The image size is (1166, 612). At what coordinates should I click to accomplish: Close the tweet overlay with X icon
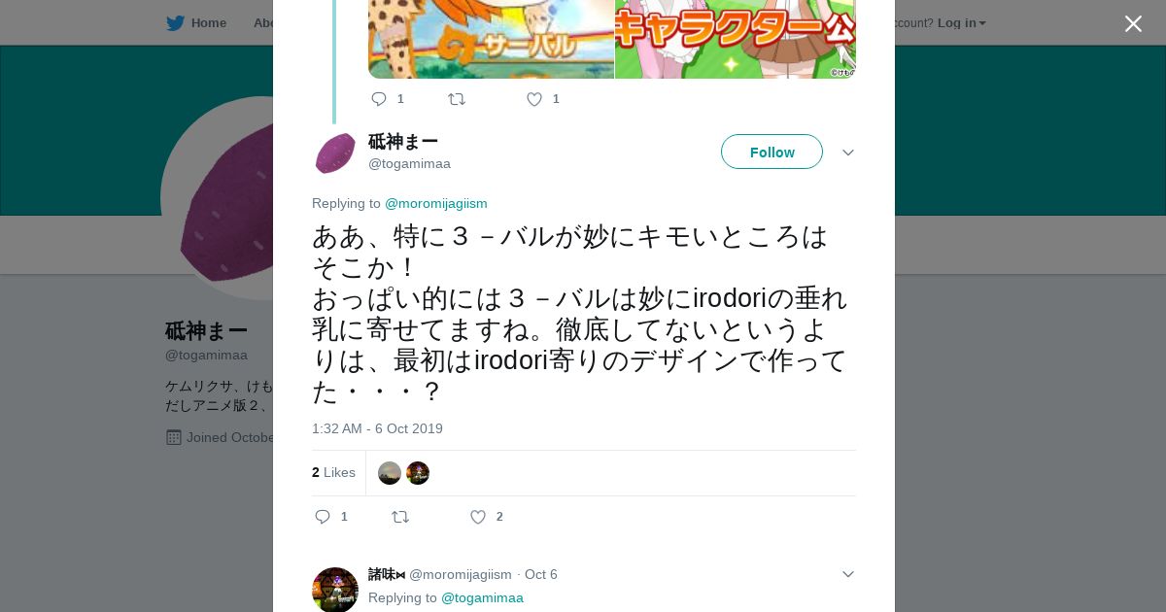coord(1133,23)
